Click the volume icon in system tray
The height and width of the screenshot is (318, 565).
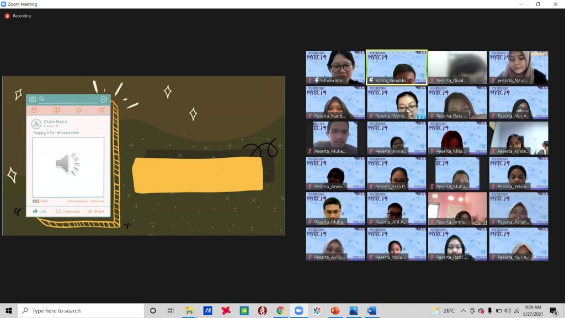point(508,310)
